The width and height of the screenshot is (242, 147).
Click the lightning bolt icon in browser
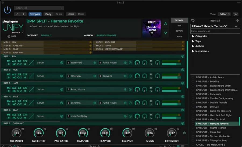(x=237, y=21)
